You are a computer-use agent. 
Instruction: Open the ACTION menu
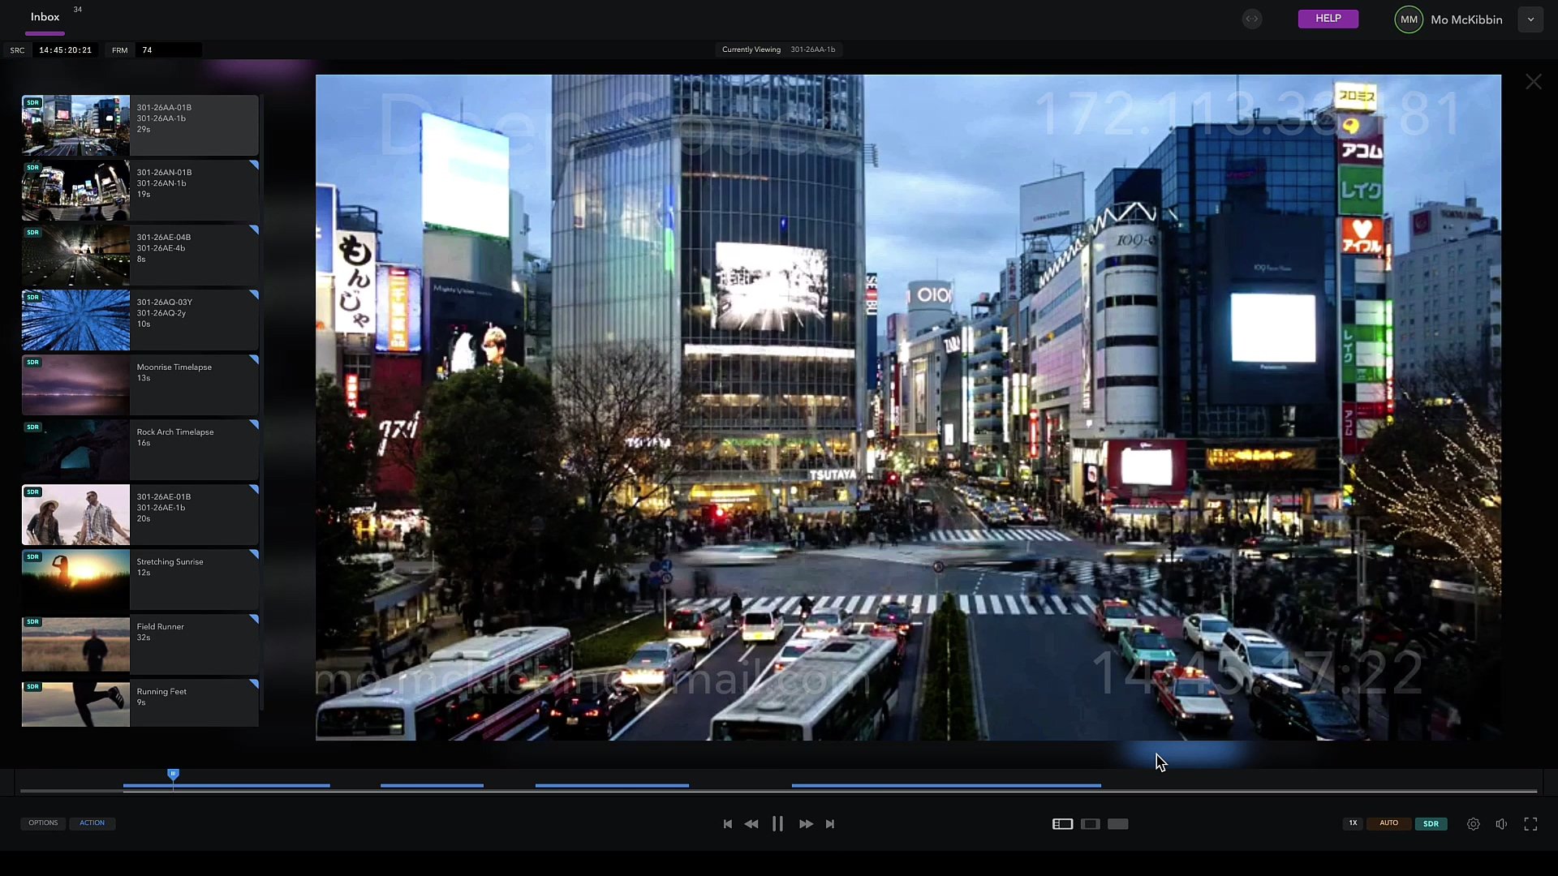point(93,822)
